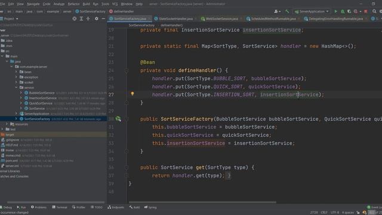Image resolution: width=382 pixels, height=215 pixels.
Task: Select BubbleSortService in project tree
Action: pyautogui.click(x=42, y=93)
